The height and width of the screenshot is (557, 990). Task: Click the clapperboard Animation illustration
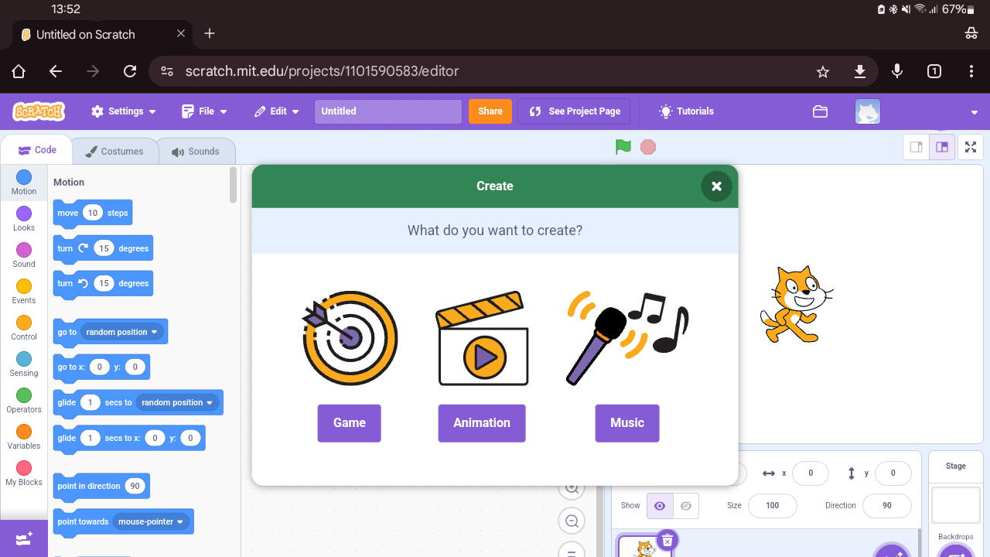[483, 338]
